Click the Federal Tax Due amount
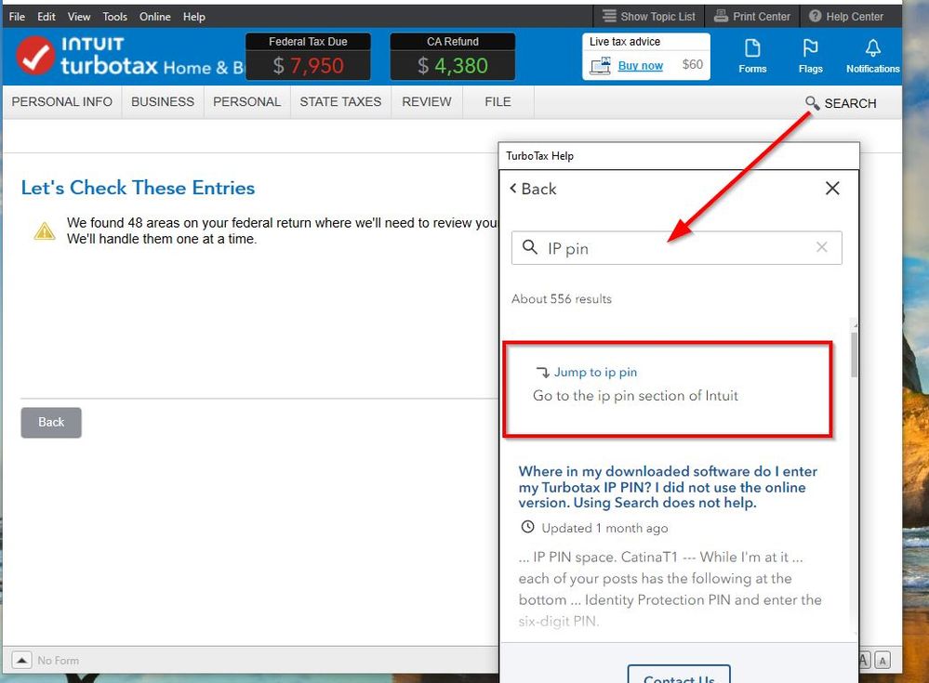Screen dimensions: 929x683 308,66
